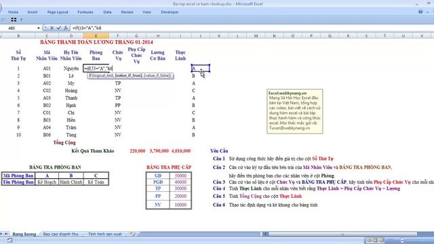Open the Page Layout ribbon tab

coord(58,12)
